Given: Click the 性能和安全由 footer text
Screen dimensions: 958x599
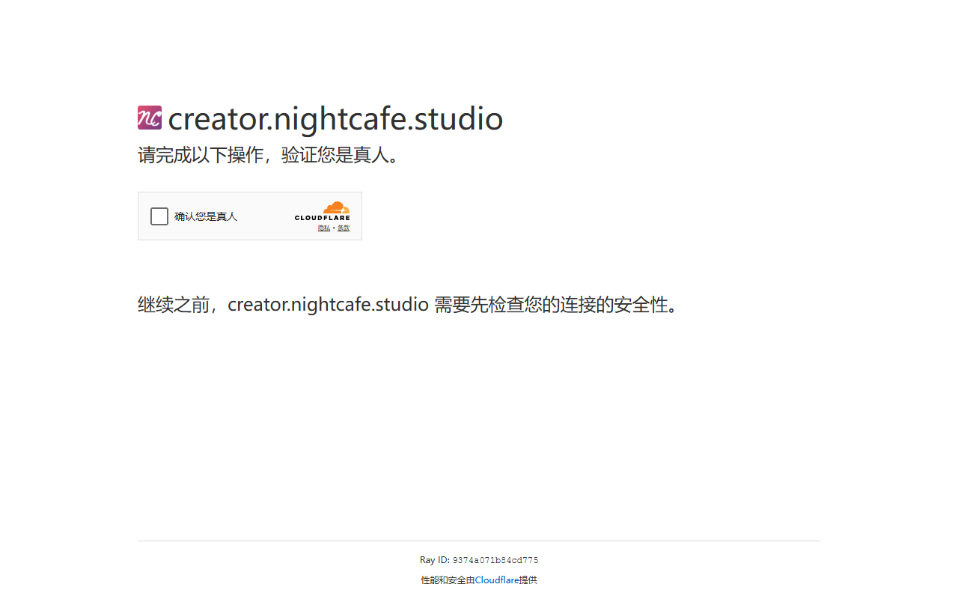Looking at the screenshot, I should pos(448,580).
